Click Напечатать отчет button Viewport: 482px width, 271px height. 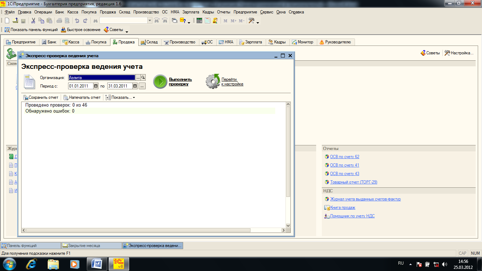82,97
